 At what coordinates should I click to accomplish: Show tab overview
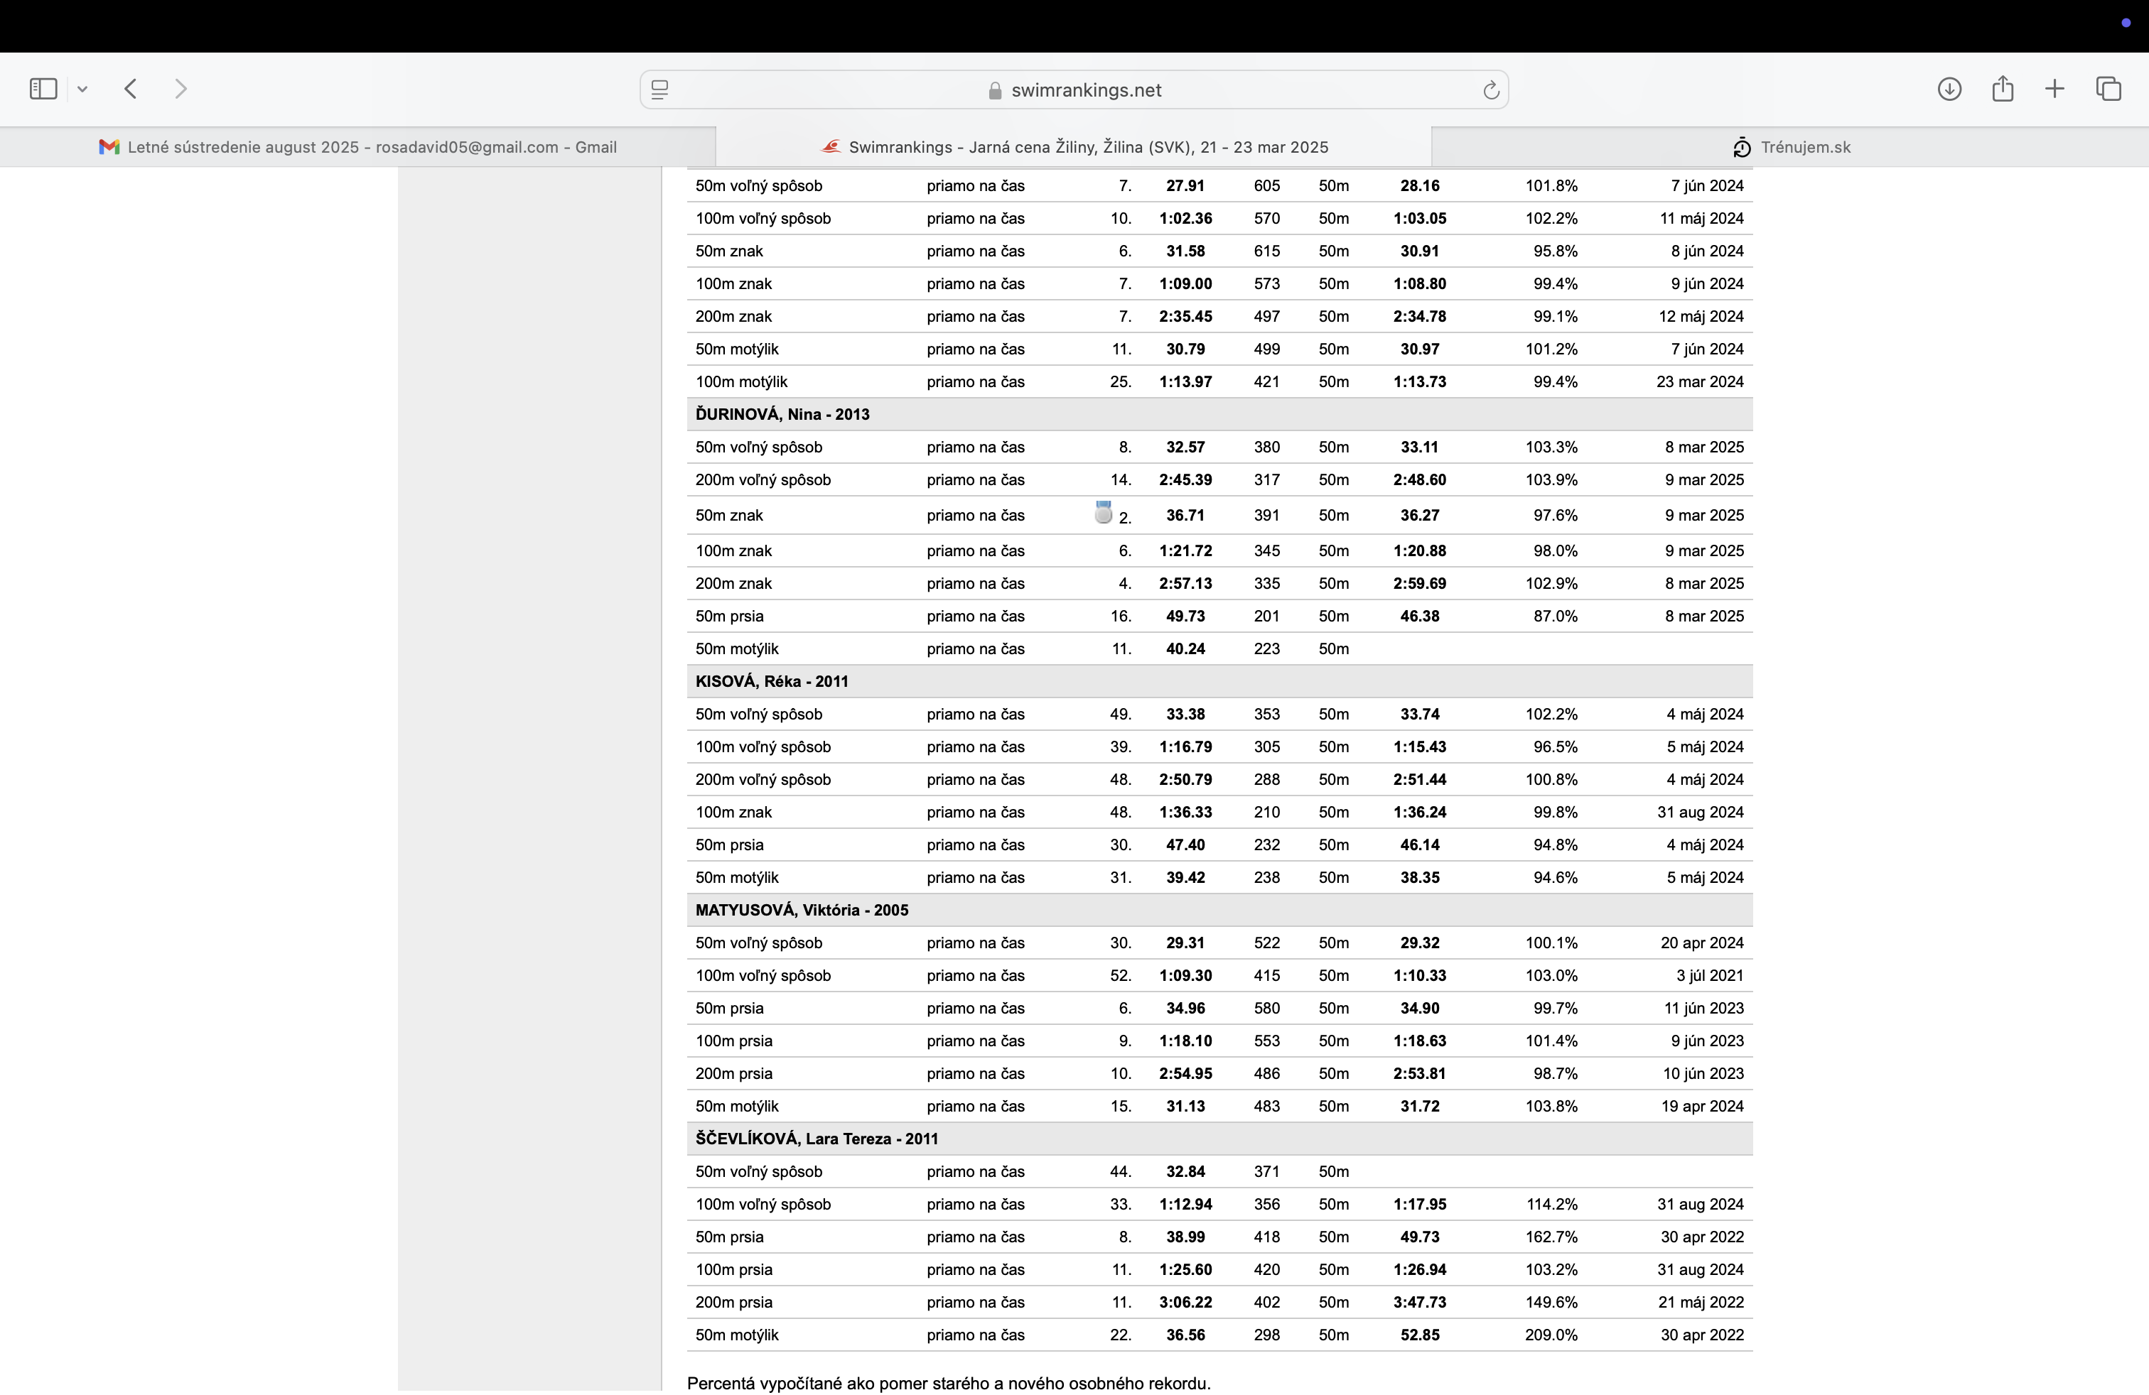pyautogui.click(x=2108, y=88)
